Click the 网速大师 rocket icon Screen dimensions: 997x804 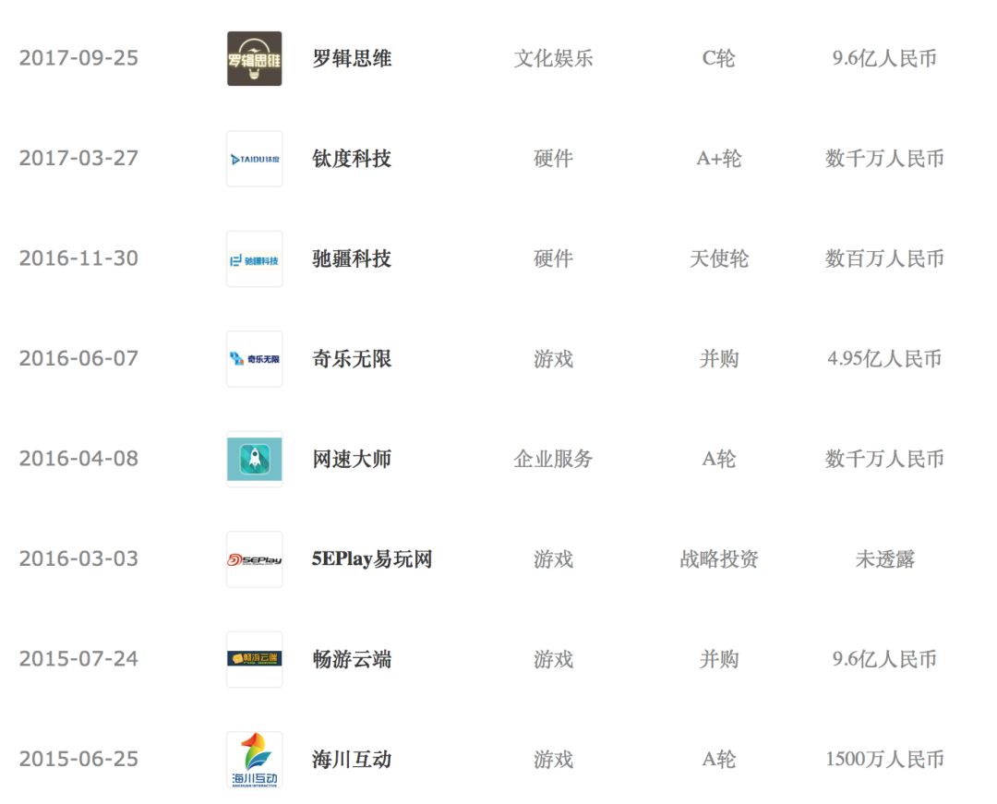pos(255,459)
